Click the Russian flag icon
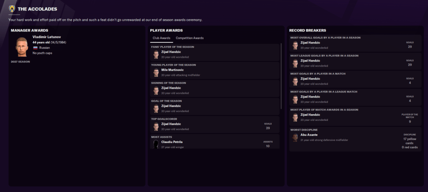This screenshot has width=428, height=192. tap(35, 48)
